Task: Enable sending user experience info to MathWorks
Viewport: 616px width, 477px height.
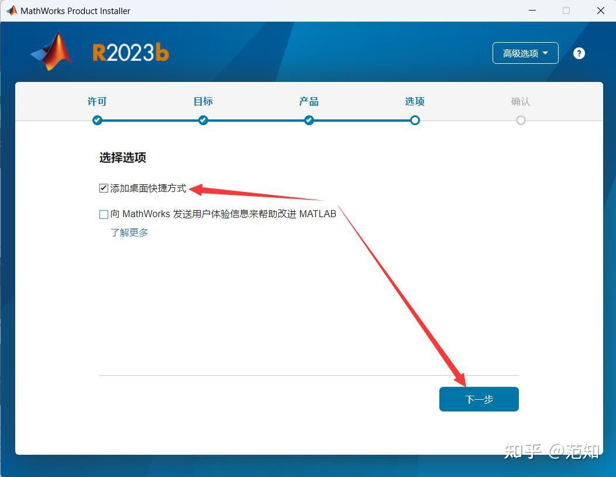Action: [104, 214]
